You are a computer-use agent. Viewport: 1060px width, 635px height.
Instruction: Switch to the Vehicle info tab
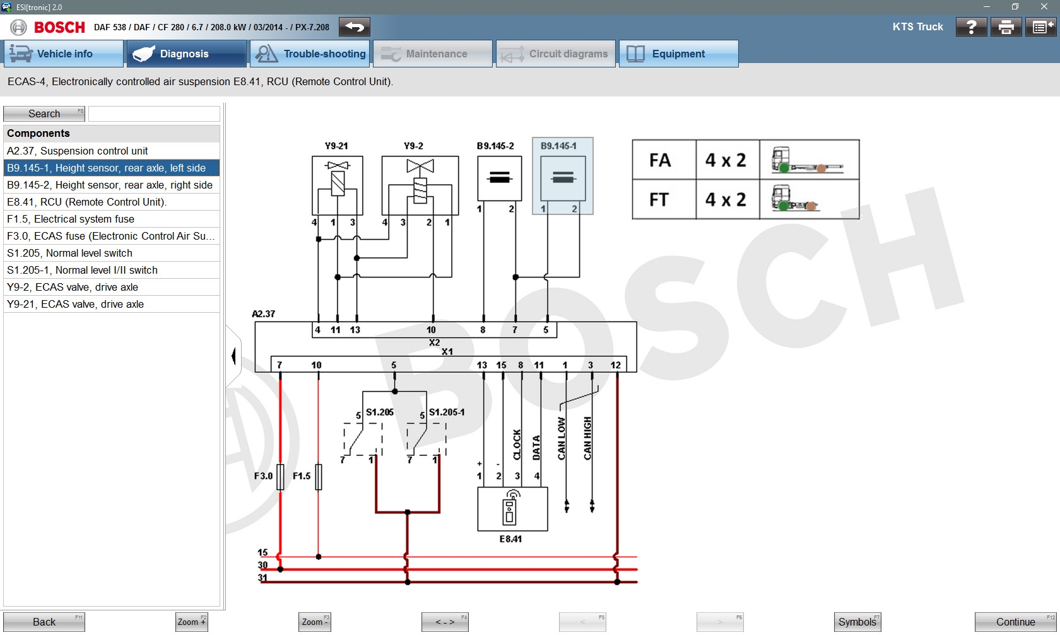[x=62, y=54]
